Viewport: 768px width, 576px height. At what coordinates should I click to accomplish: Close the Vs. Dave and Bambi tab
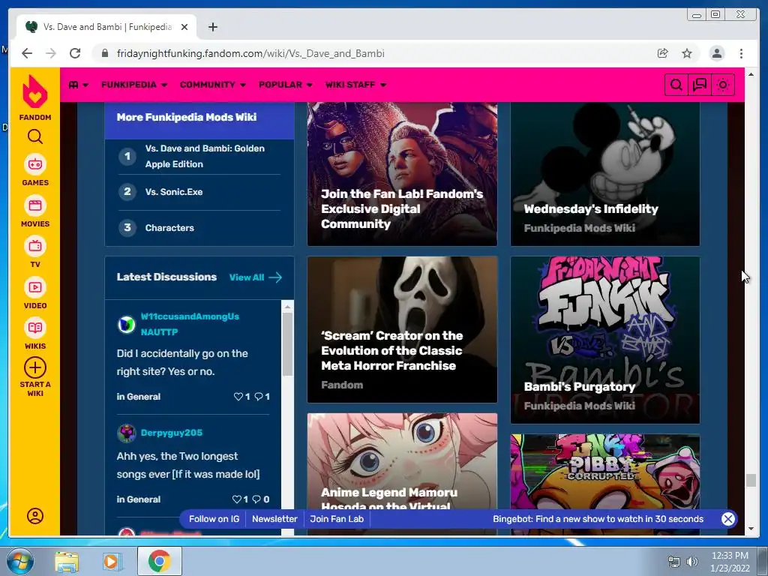pos(184,27)
